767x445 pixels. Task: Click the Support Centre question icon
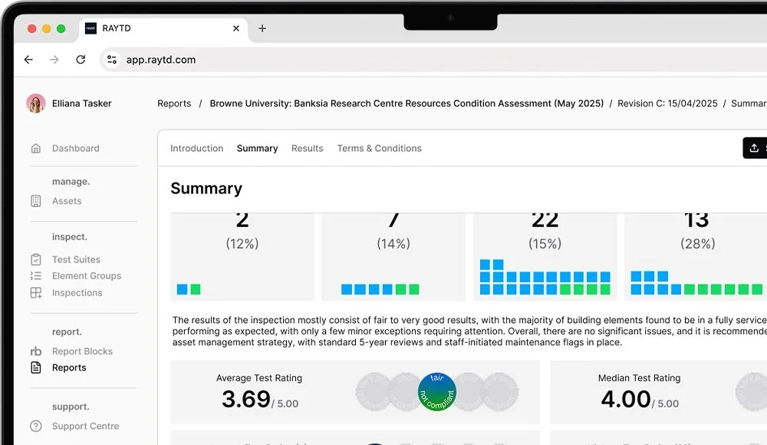[x=36, y=427]
